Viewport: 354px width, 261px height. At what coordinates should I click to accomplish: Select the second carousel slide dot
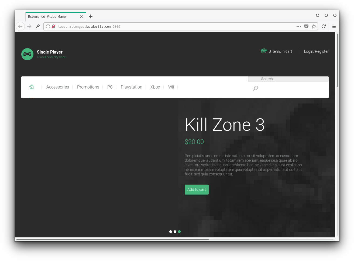(175, 232)
